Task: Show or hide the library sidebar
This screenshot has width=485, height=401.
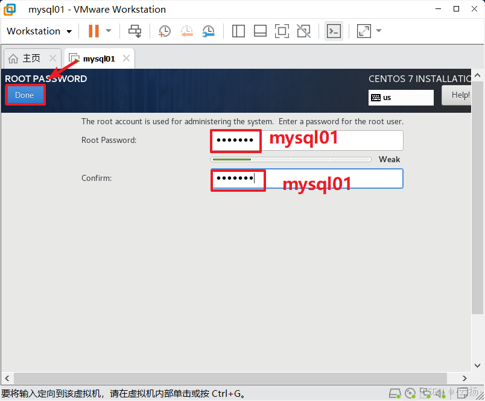Action: point(238,31)
